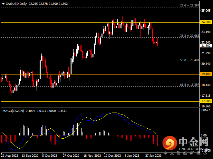Click the Fibonacci 38.2 = 22.665 label

[189, 36]
